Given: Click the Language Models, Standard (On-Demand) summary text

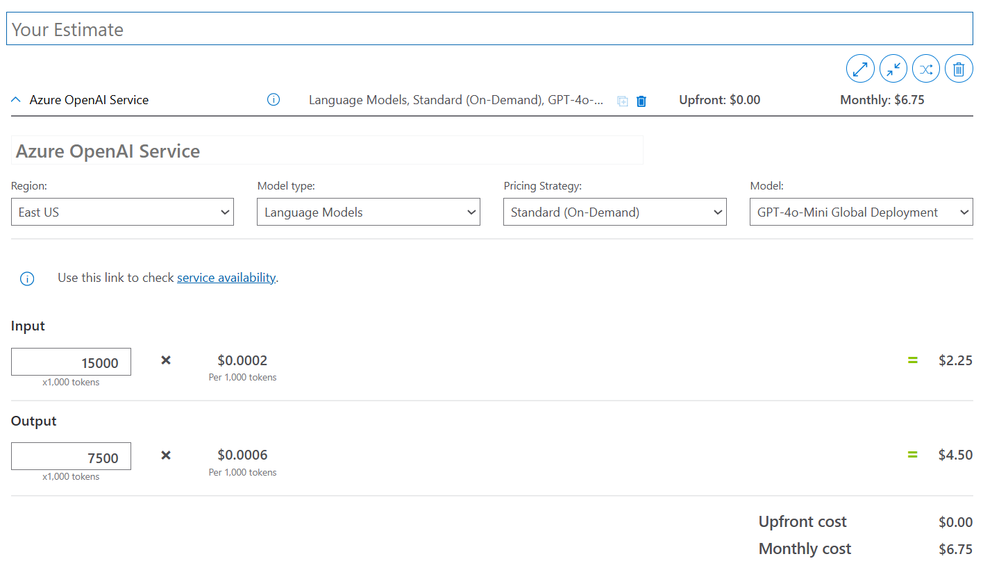Looking at the screenshot, I should pos(456,100).
